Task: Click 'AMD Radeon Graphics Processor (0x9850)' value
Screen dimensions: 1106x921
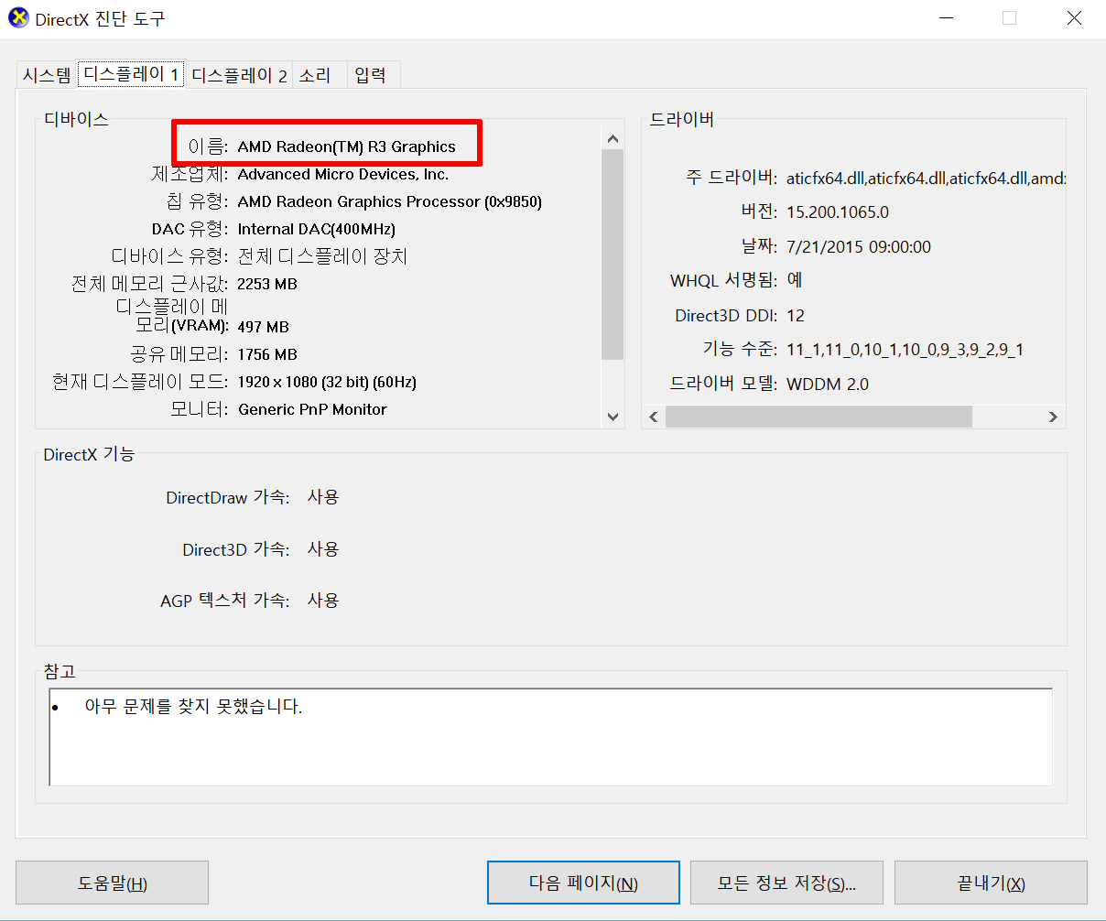Action: 390,201
